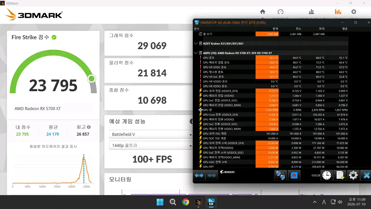Open the Windows Start button
This screenshot has height=209, width=371.
tap(160, 202)
